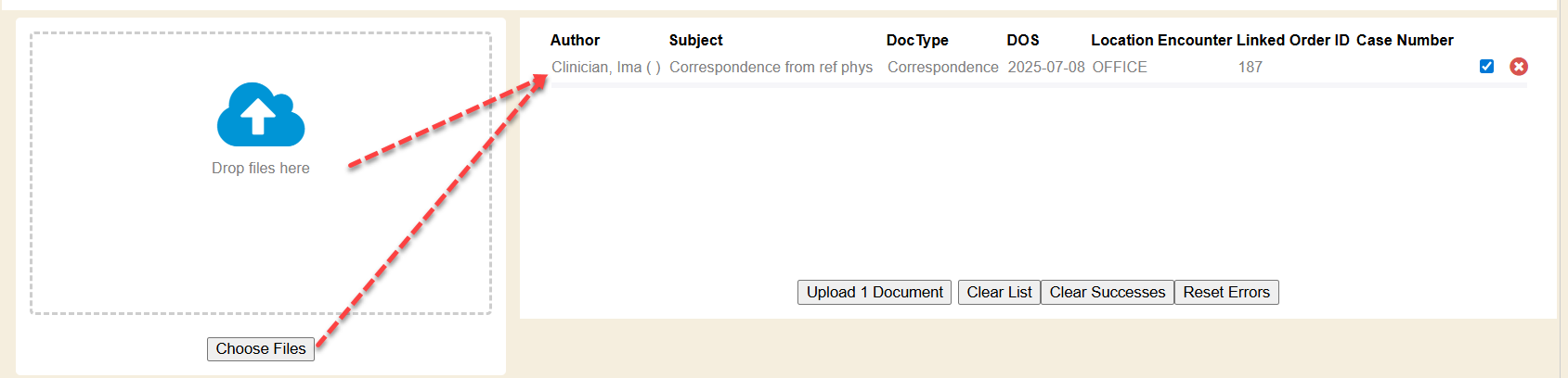1568x378 pixels.
Task: Click the blue cloud upload icon
Action: click(x=261, y=115)
